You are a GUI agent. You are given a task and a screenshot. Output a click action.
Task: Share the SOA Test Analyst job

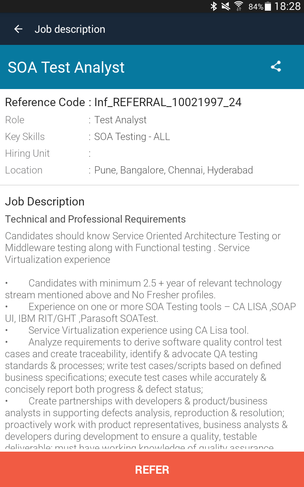pyautogui.click(x=276, y=67)
